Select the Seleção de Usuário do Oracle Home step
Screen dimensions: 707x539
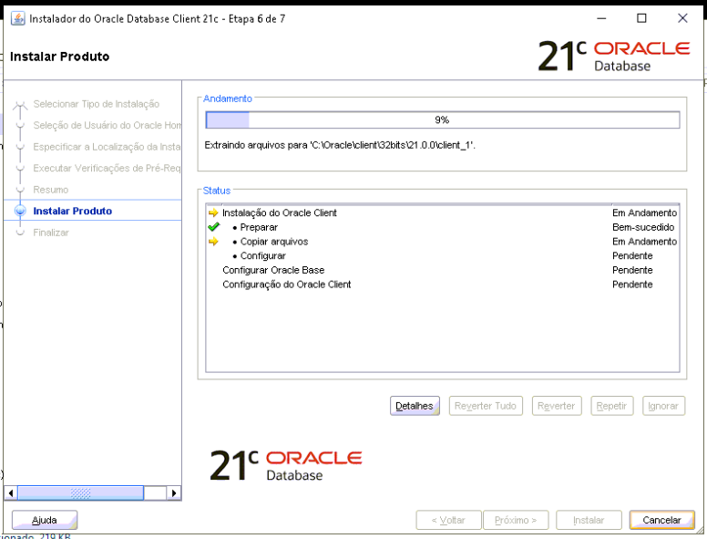108,125
